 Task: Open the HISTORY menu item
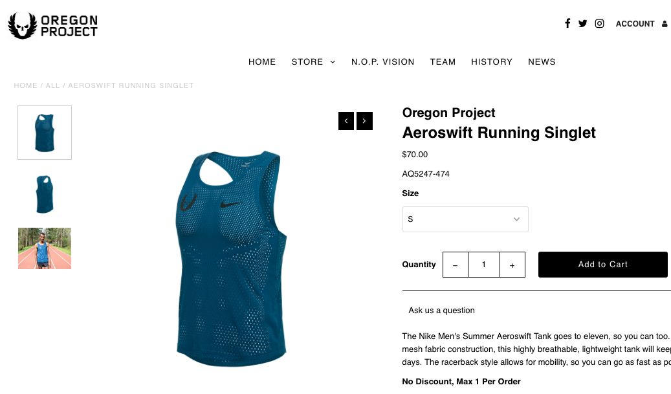coord(492,62)
